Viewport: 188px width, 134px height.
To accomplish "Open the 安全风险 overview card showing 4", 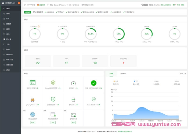I will click(x=124, y=61).
